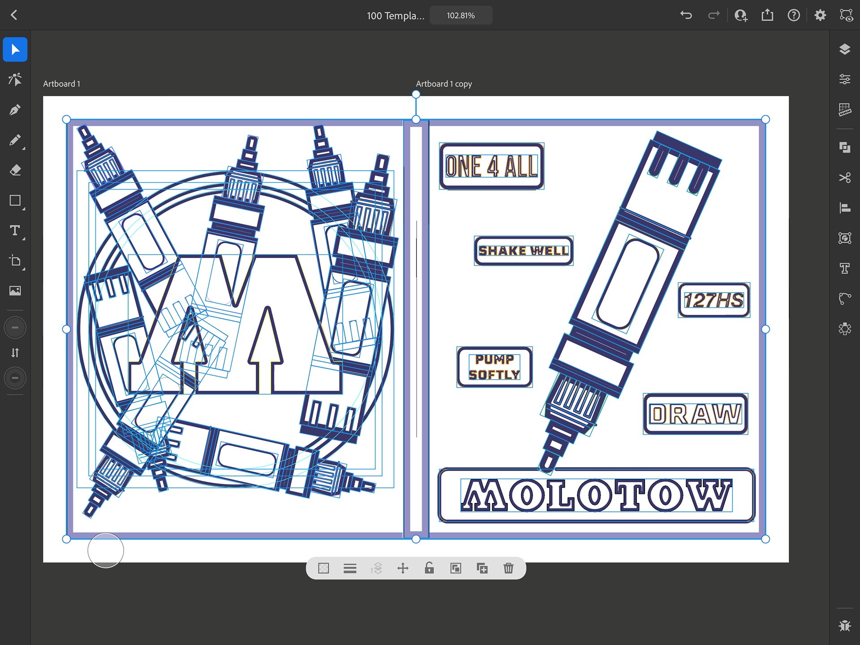This screenshot has height=645, width=860.
Task: Undo the last action
Action: point(686,15)
